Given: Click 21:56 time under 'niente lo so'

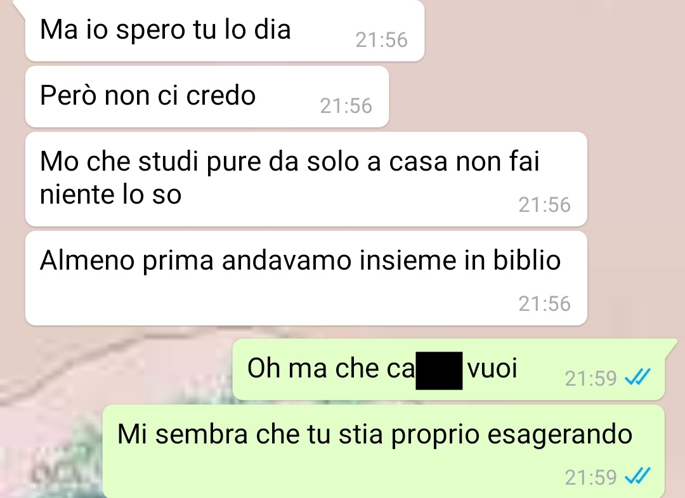Looking at the screenshot, I should click(544, 205).
